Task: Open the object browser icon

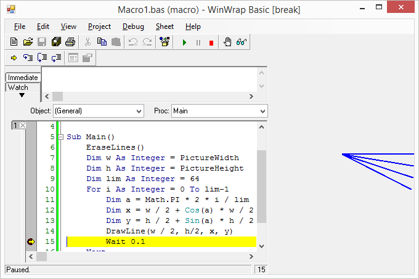Action: tap(165, 42)
